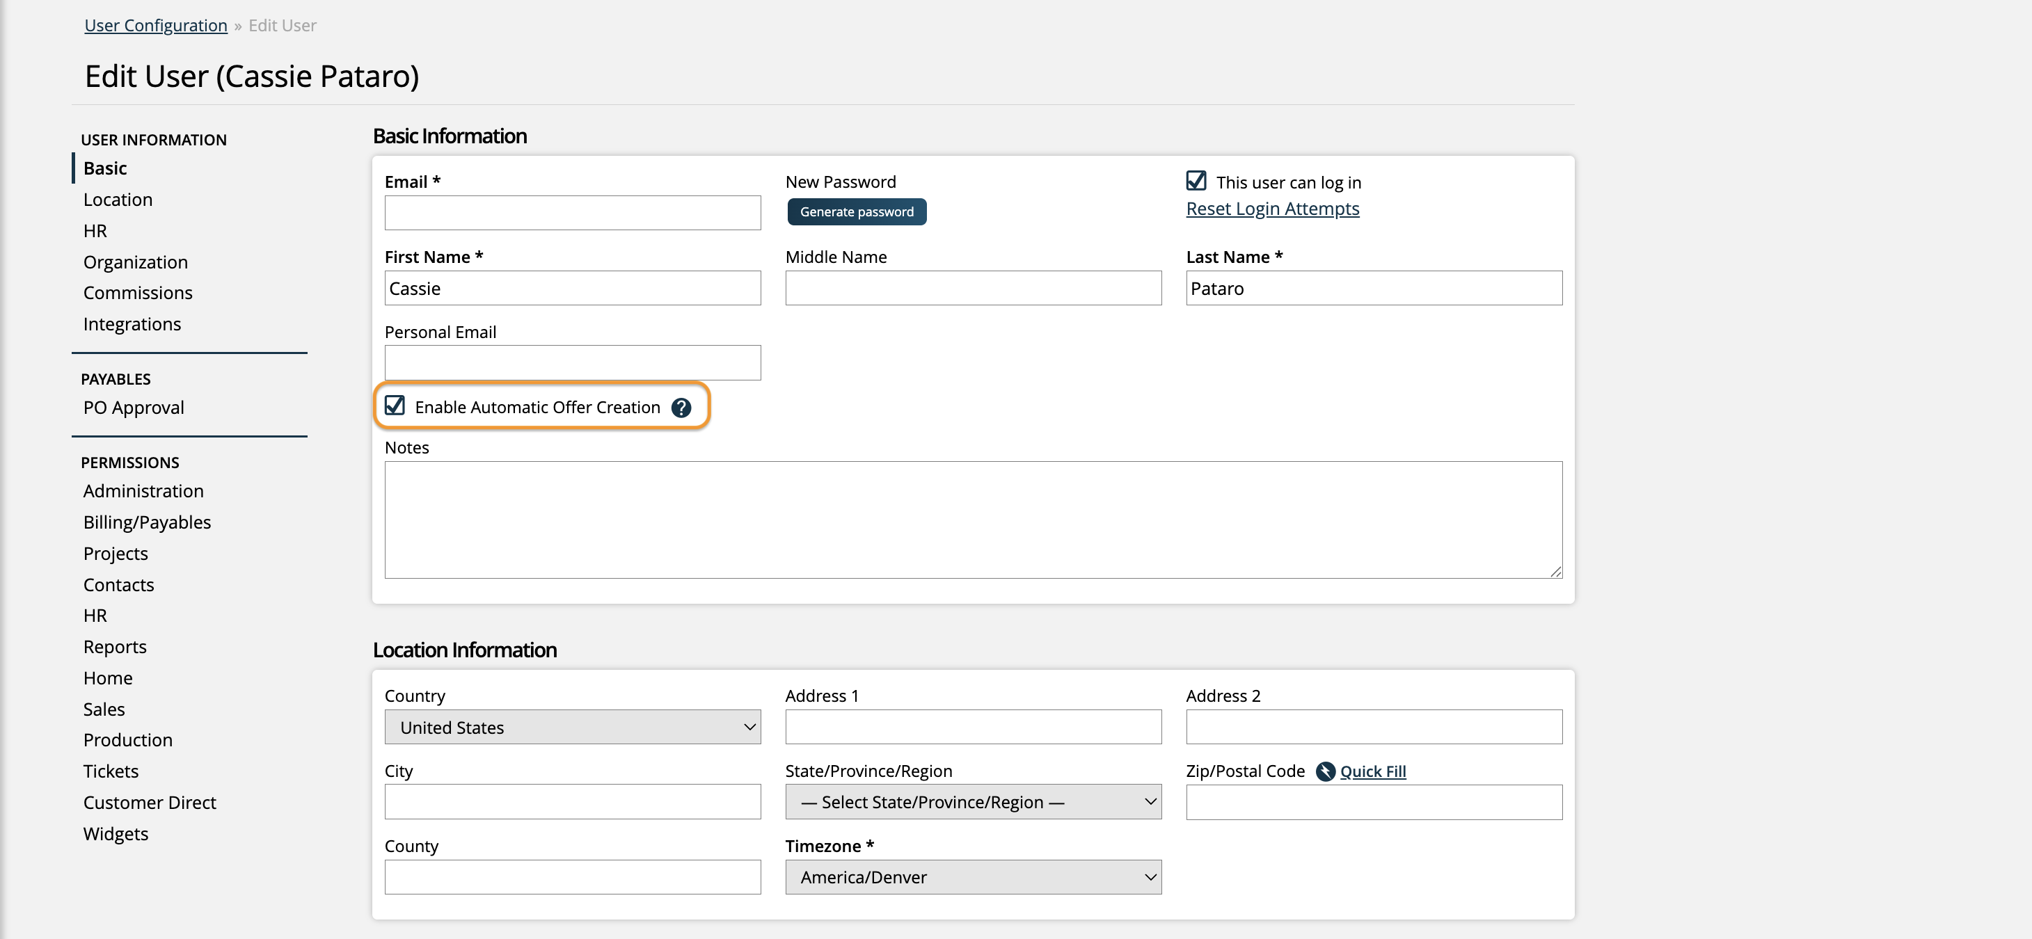Uncheck Enable Automatic Offer Creation
The width and height of the screenshot is (2032, 939).
(x=395, y=406)
